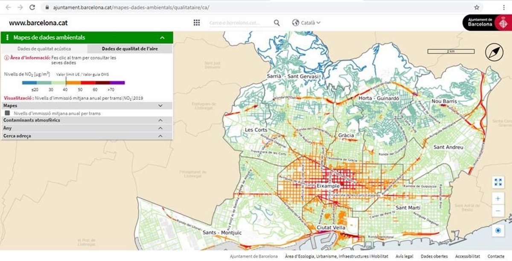Zoom in on the map

tap(497, 198)
